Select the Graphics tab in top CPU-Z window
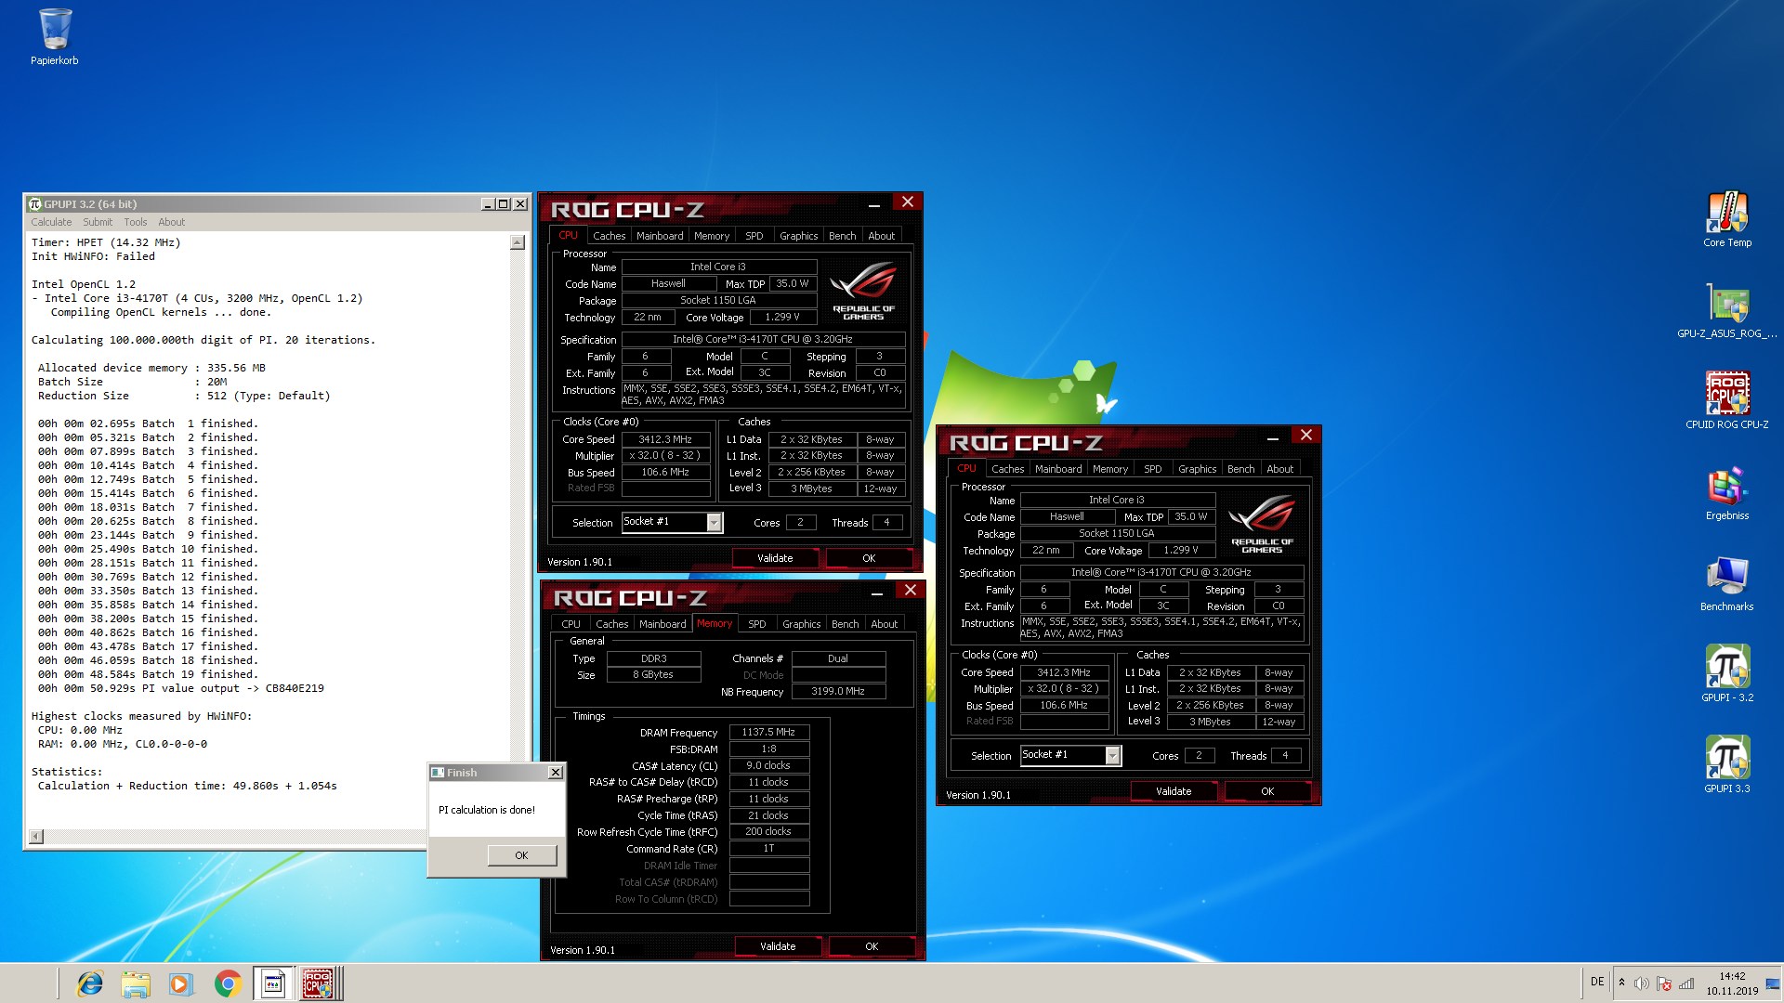The image size is (1784, 1003). (799, 236)
